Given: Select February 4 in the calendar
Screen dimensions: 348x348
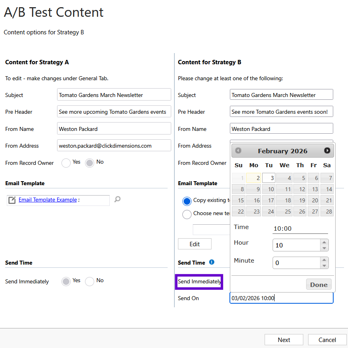Looking at the screenshot, I should click(x=284, y=178).
